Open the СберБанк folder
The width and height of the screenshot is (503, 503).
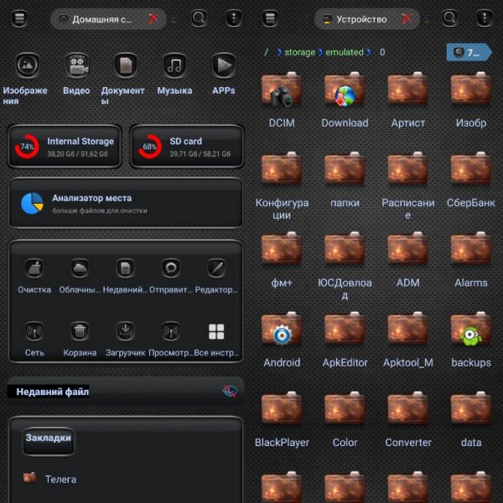(x=471, y=169)
